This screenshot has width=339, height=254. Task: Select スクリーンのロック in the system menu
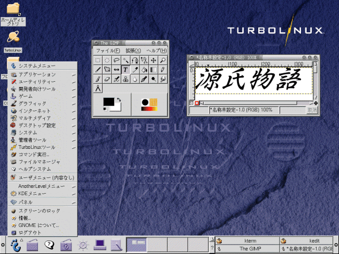tap(43, 211)
